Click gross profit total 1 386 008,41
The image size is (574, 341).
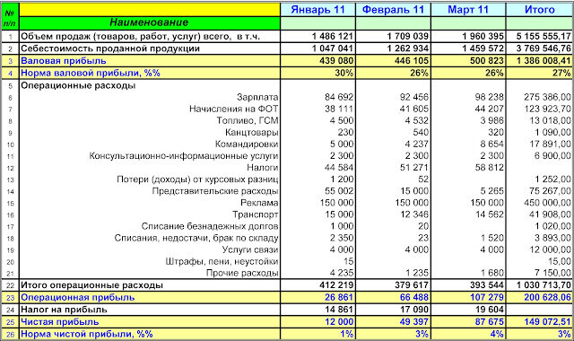click(x=544, y=61)
